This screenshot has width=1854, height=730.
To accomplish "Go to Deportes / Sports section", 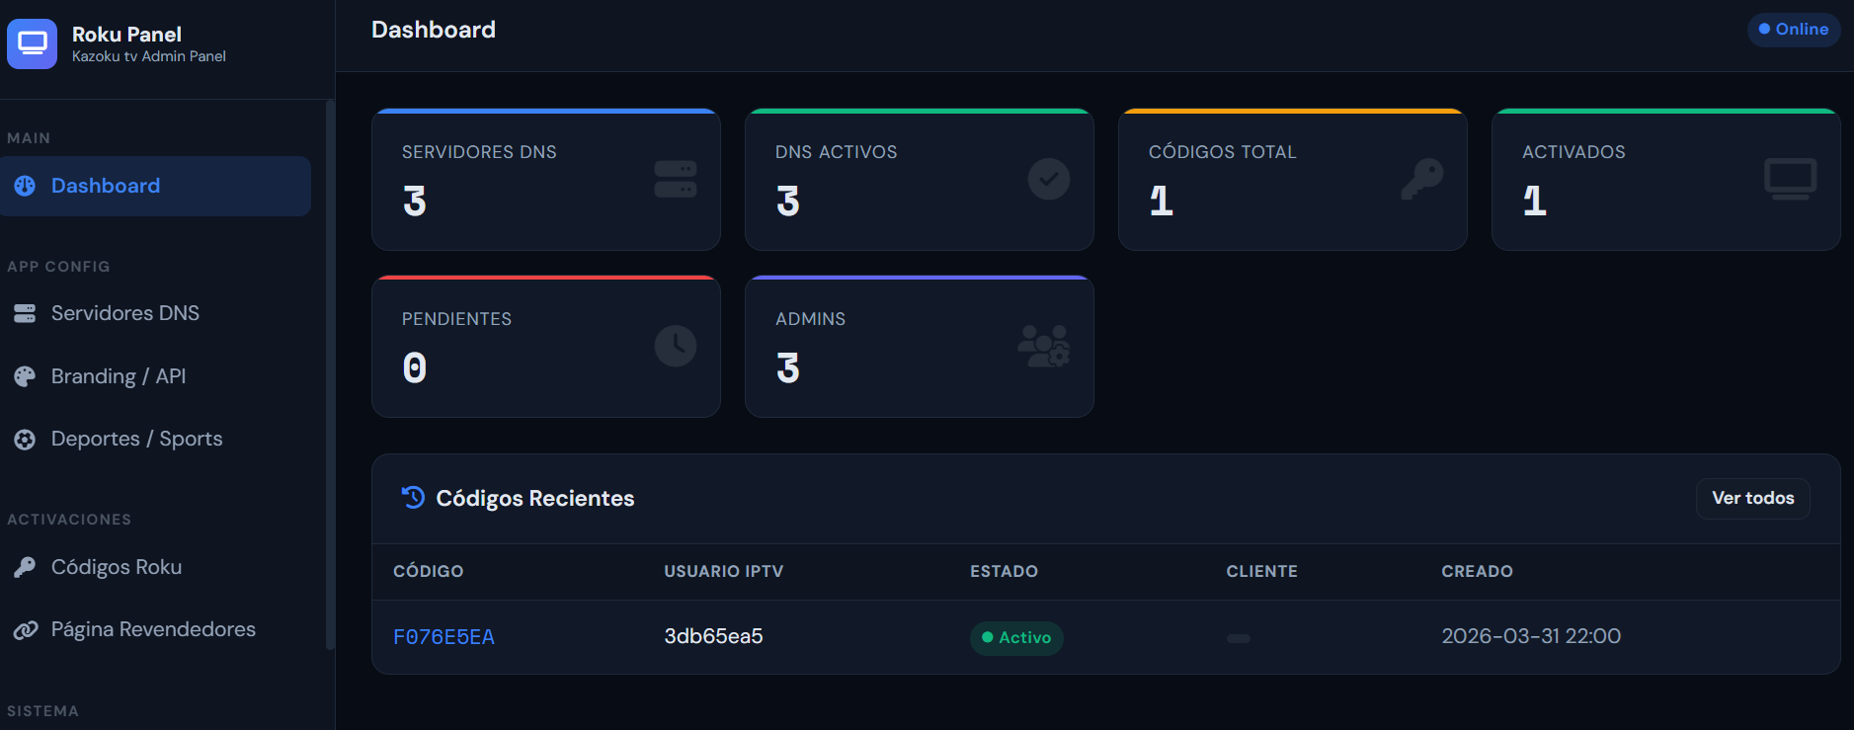I will point(136,439).
